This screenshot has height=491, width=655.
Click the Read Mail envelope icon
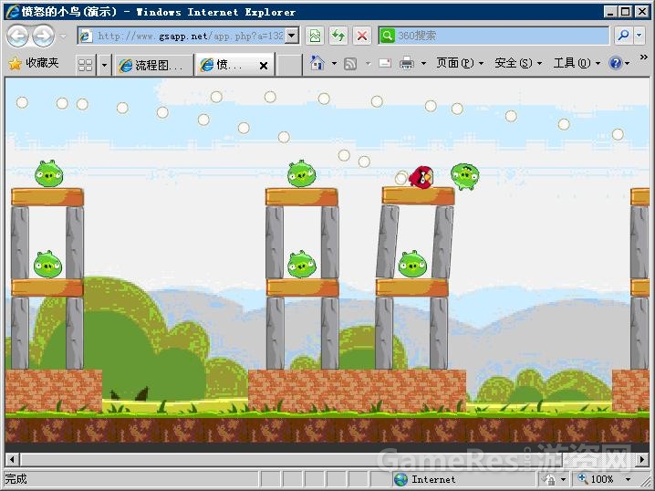coord(385,63)
